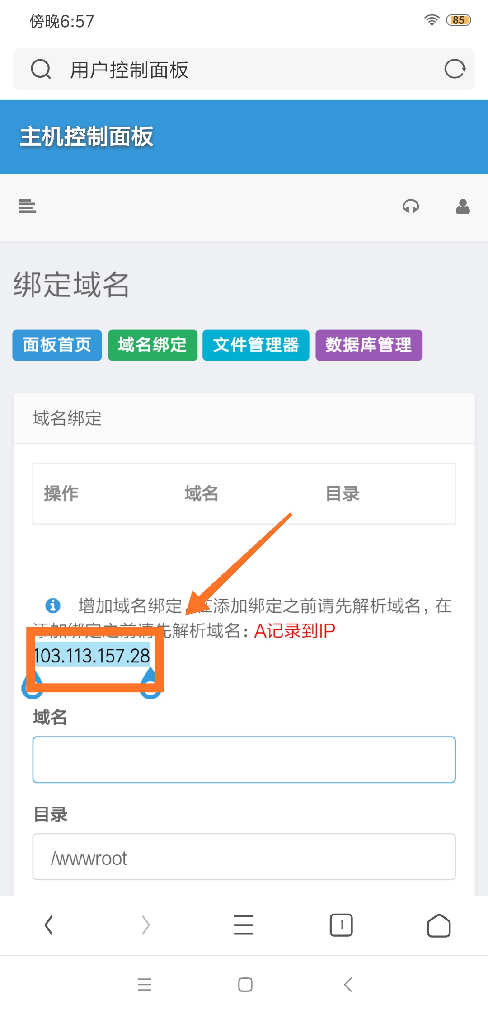Go back using browser back arrow

[49, 925]
